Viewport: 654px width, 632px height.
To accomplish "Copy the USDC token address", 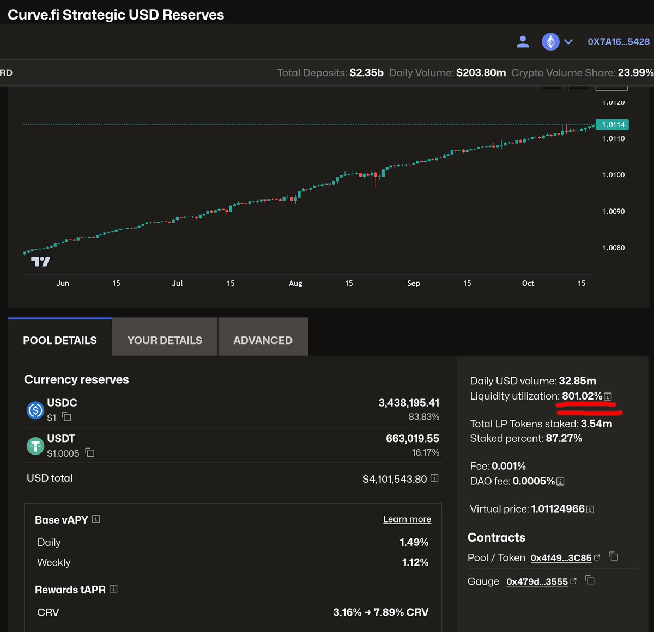I will [66, 417].
